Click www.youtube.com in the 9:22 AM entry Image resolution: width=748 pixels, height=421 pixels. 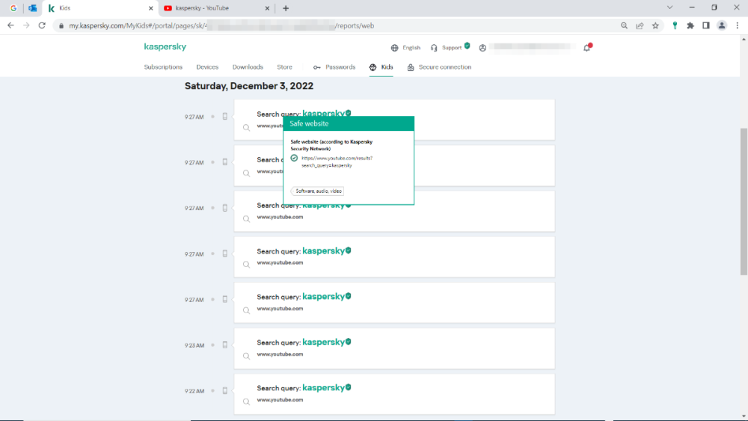280,400
